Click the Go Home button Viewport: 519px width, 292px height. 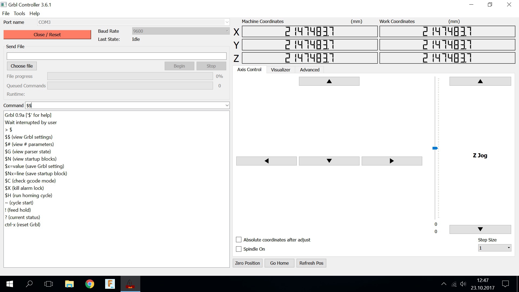(280, 263)
